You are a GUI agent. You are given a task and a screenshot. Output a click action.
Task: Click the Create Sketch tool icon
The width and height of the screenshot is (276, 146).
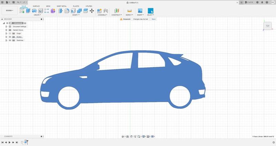(x=22, y=11)
